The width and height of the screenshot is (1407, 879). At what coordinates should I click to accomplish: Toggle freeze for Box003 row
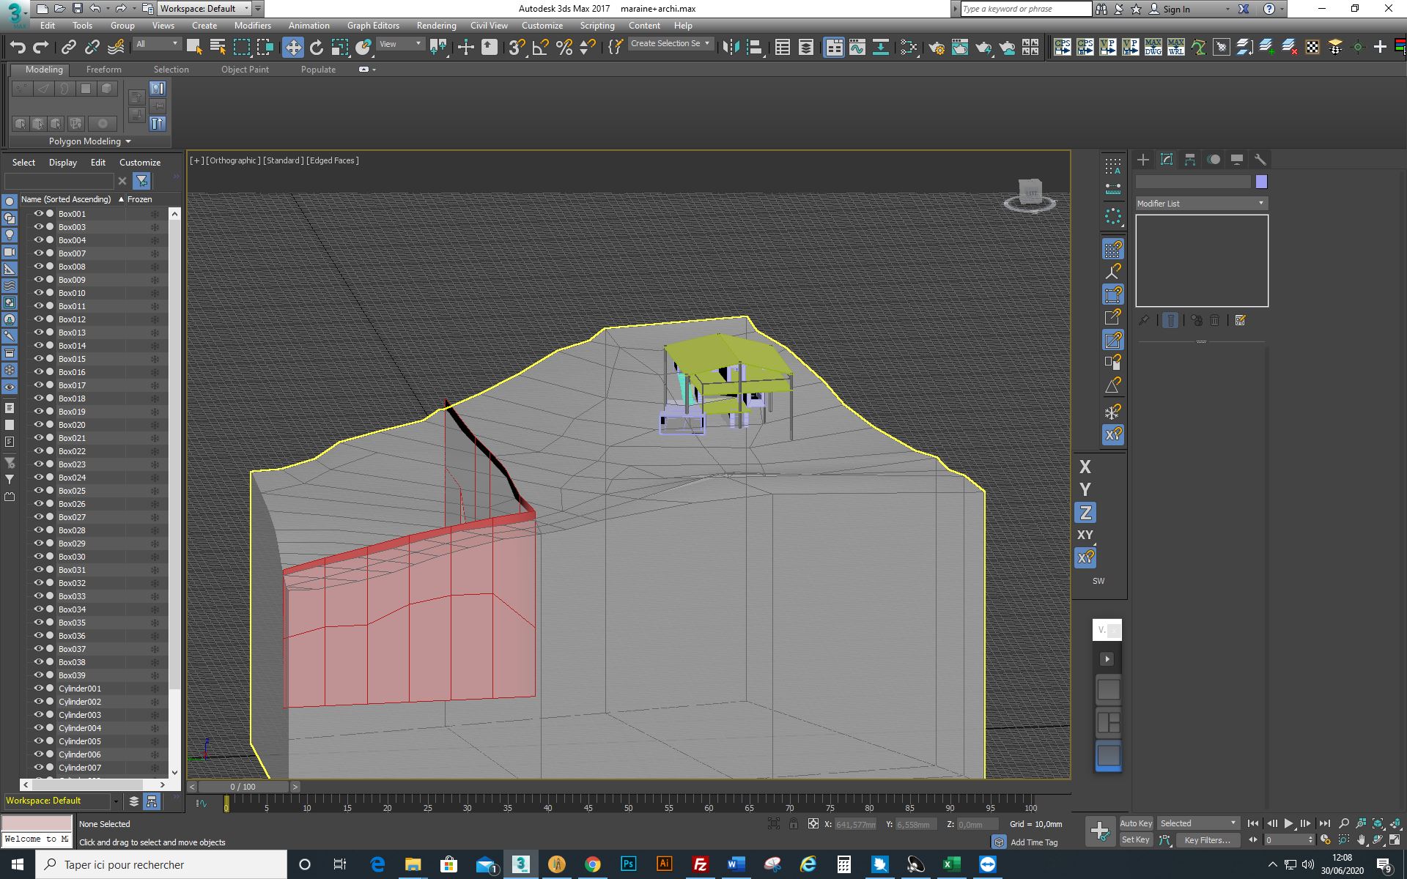155,227
